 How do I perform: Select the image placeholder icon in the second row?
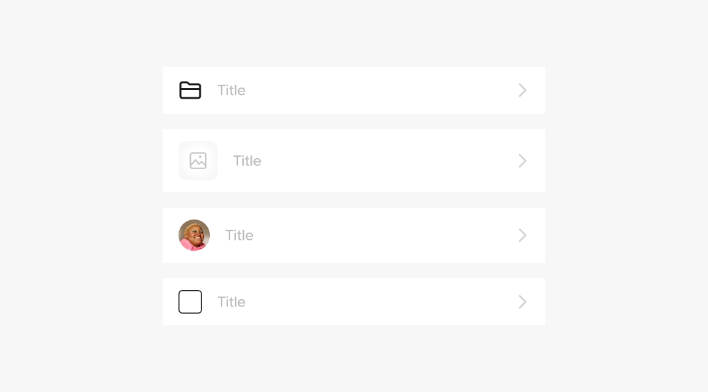[x=198, y=161]
